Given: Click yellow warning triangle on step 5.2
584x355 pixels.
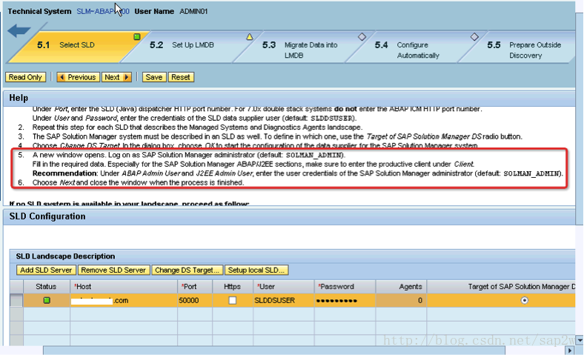Looking at the screenshot, I should click(250, 37).
